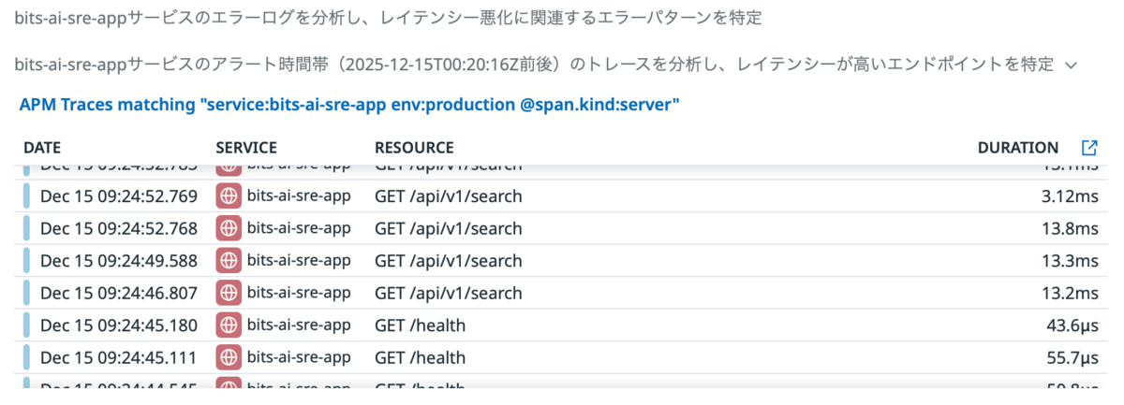
Task: Sort by the DATE column header
Action: tap(42, 148)
